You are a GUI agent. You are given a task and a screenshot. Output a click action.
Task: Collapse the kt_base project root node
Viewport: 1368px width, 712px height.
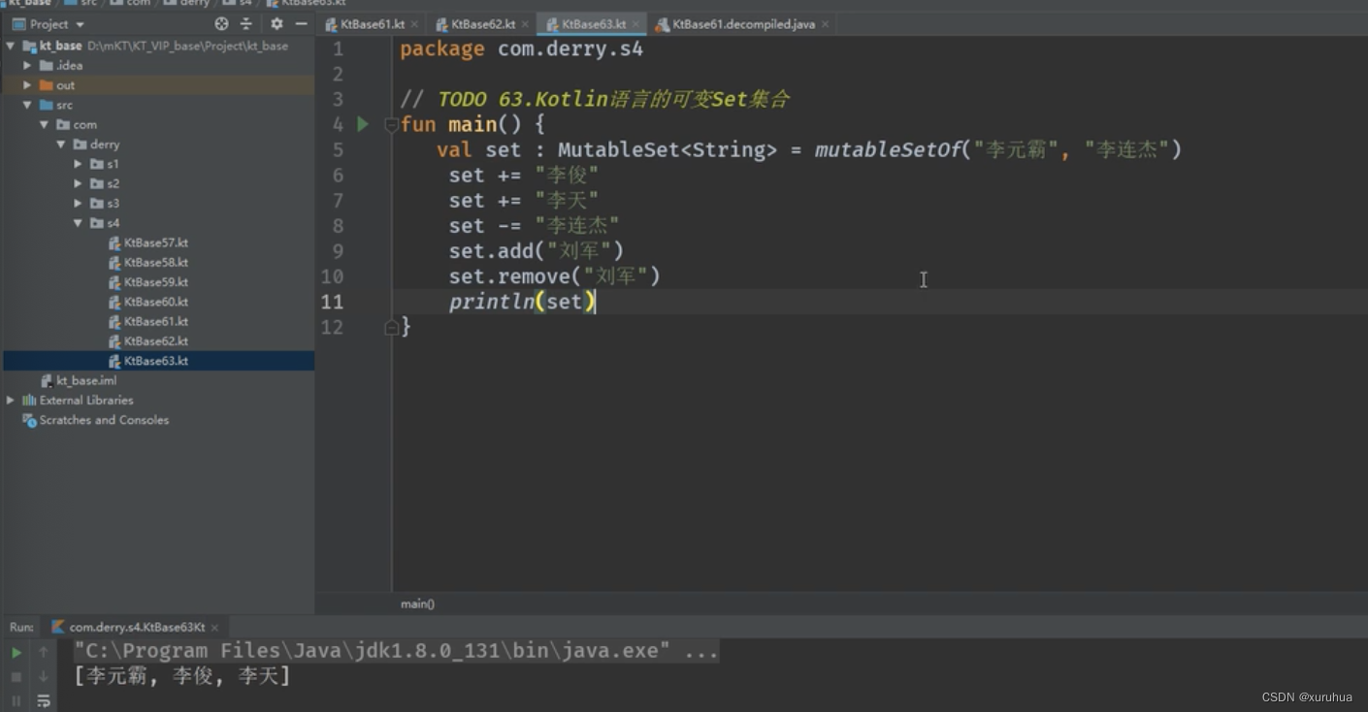click(x=11, y=46)
